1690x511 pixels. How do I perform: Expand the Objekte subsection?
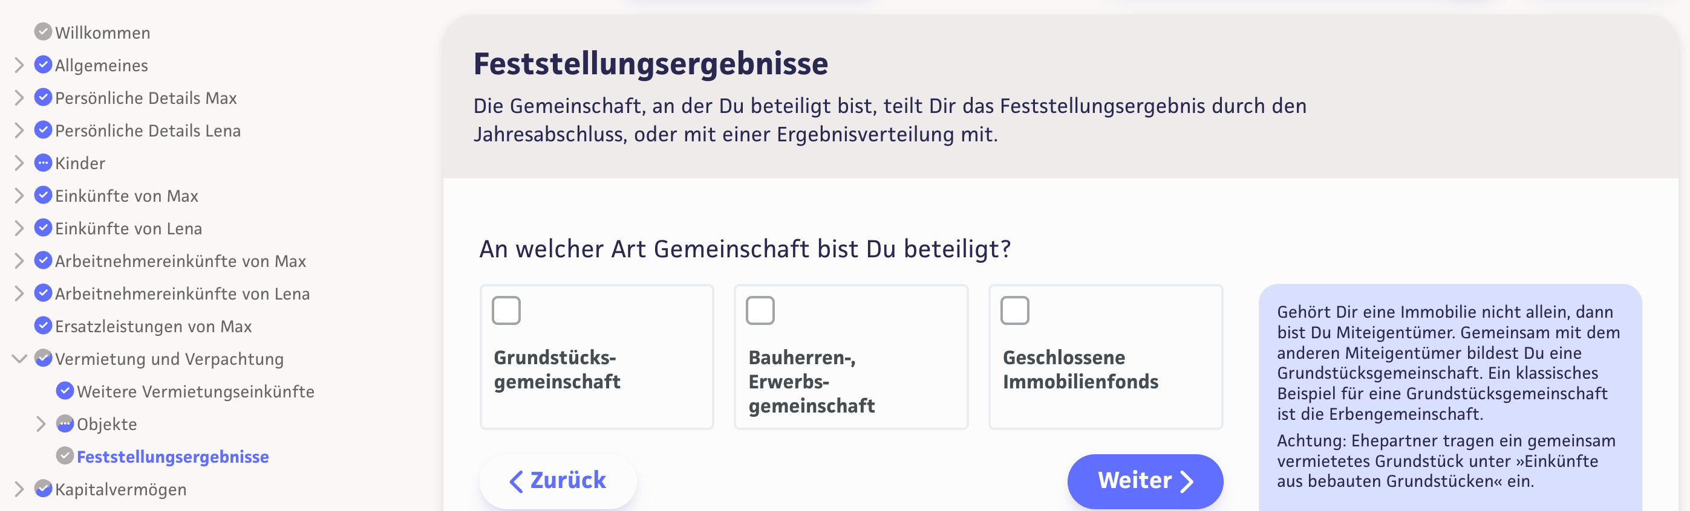pyautogui.click(x=41, y=424)
